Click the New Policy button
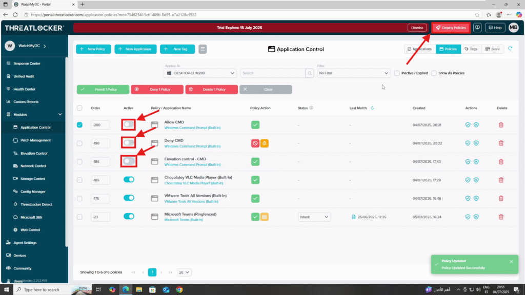 (93, 49)
